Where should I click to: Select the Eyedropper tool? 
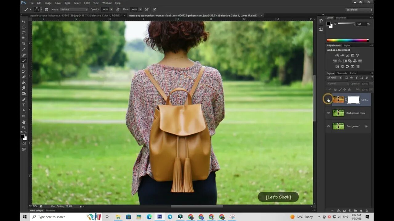[x=24, y=49]
